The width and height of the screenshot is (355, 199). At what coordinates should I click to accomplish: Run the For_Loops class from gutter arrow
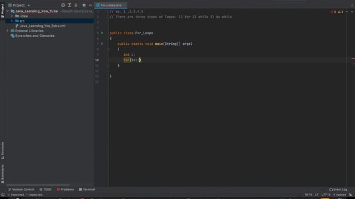point(102,33)
